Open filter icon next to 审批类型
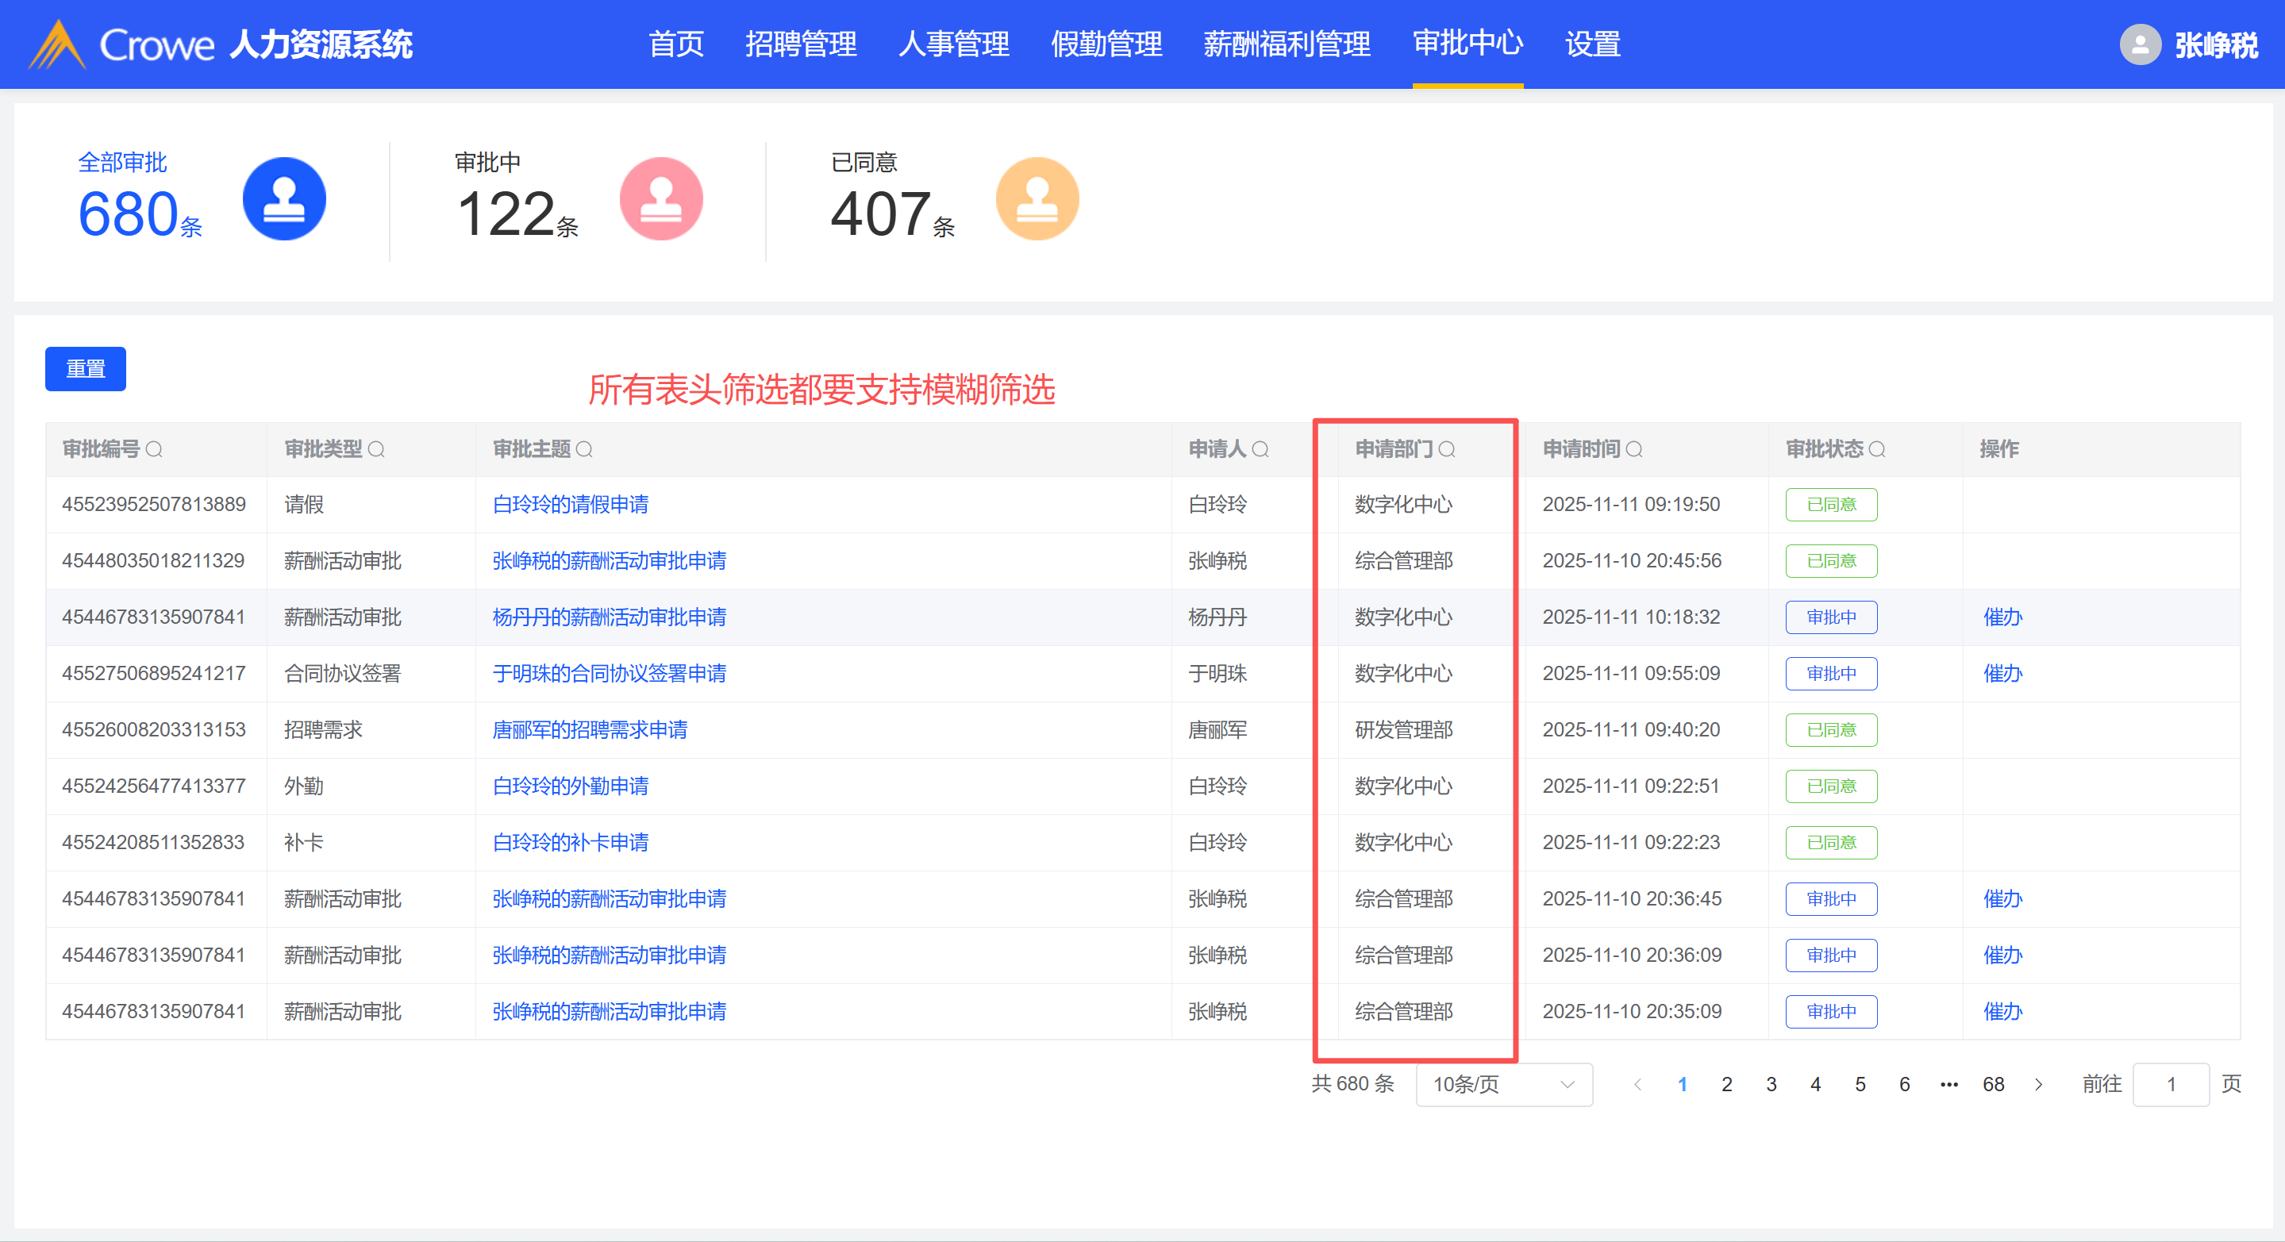 pyautogui.click(x=376, y=450)
